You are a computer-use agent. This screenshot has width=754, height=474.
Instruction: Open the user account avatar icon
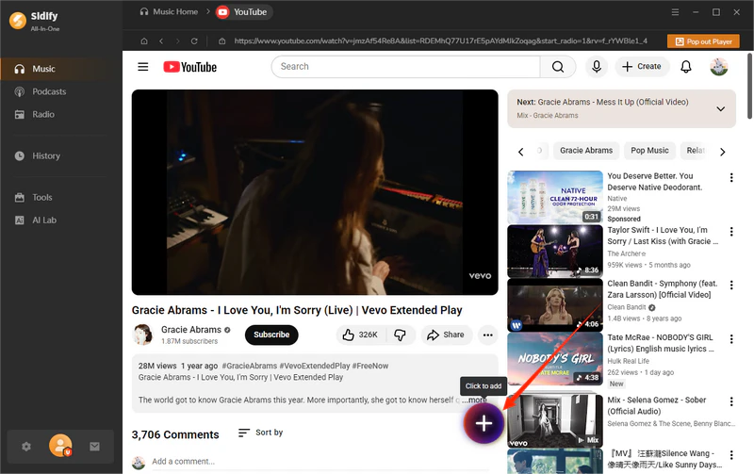60,446
